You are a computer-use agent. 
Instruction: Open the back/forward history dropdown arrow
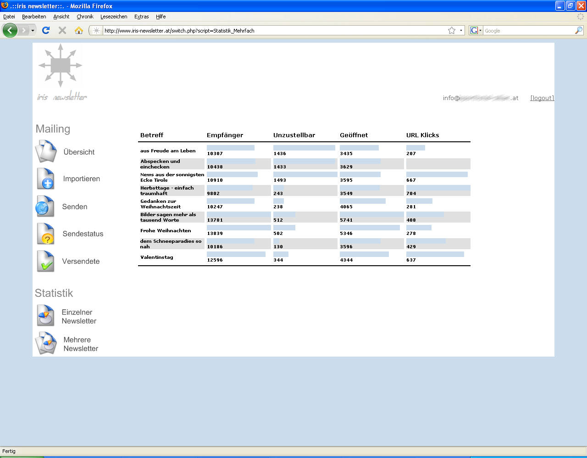(33, 31)
